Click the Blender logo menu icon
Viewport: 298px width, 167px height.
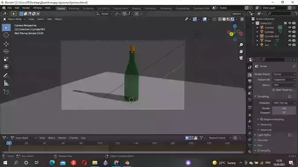click(x=4, y=8)
